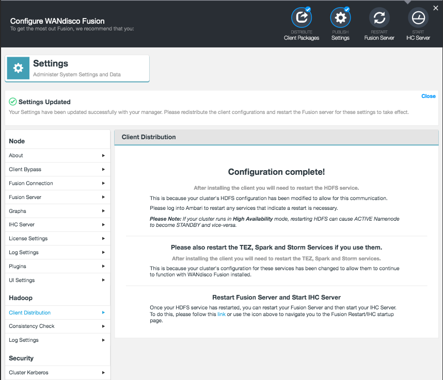443x380 pixels.
Task: Click the arrow beside IHC Server
Action: [x=103, y=225]
